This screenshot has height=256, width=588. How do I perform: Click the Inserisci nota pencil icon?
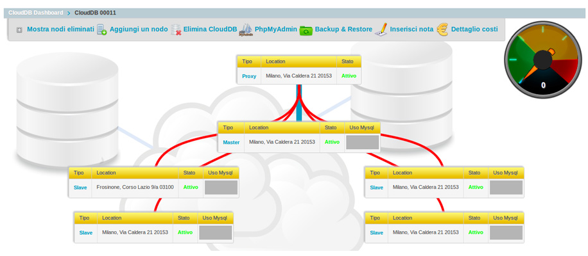pyautogui.click(x=381, y=29)
